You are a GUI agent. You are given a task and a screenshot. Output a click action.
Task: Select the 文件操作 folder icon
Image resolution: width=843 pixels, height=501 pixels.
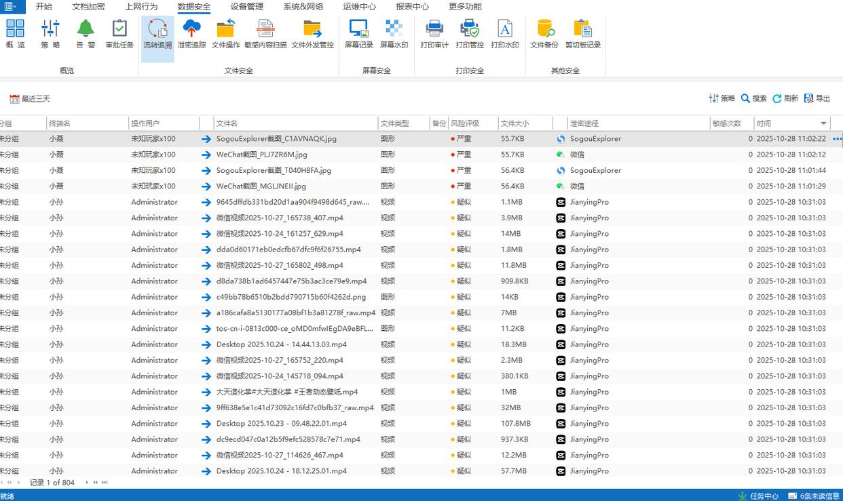225,34
